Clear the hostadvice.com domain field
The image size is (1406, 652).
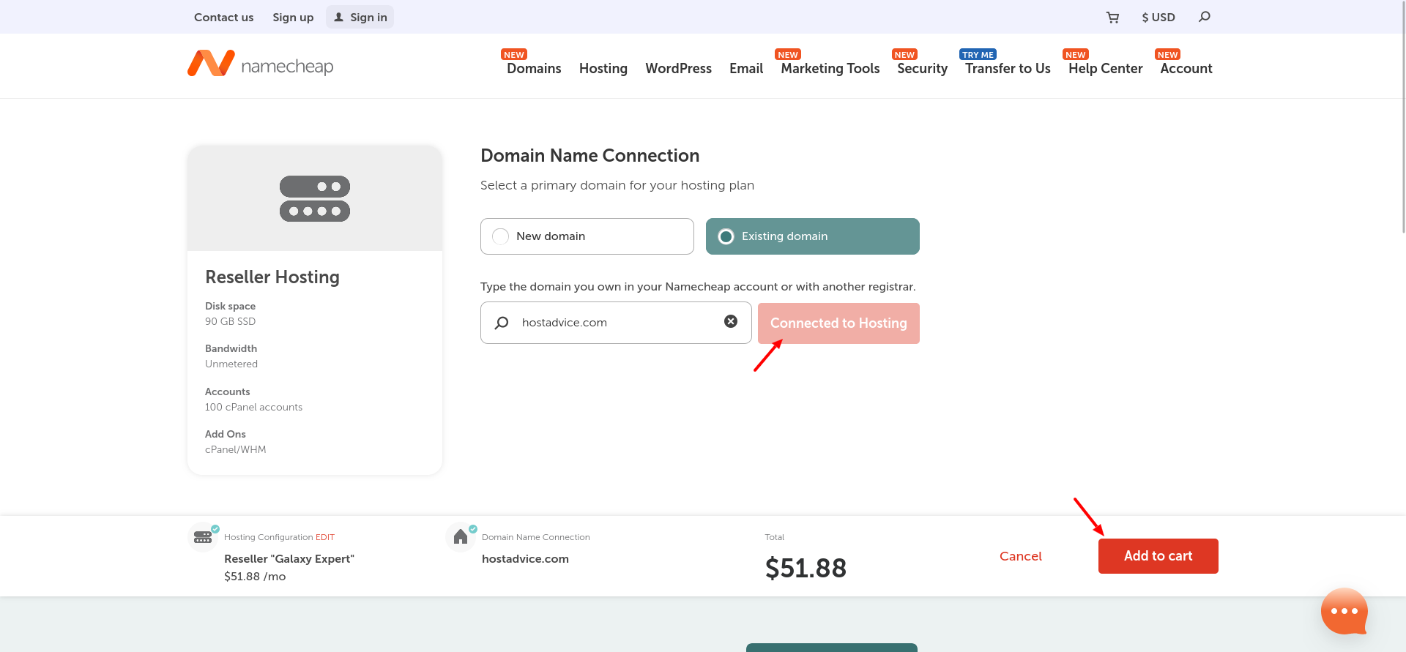pos(731,321)
